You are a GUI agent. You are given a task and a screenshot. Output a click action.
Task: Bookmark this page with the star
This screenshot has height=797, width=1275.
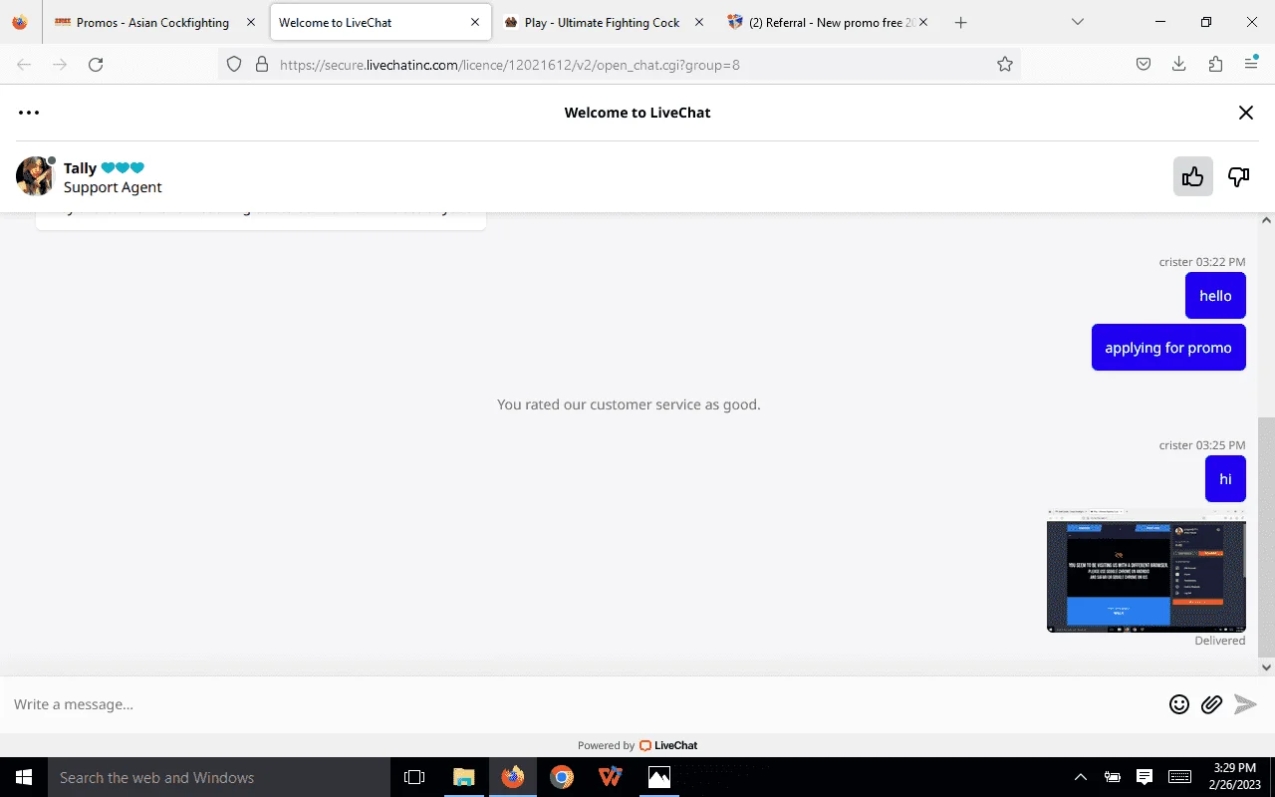(x=1004, y=64)
